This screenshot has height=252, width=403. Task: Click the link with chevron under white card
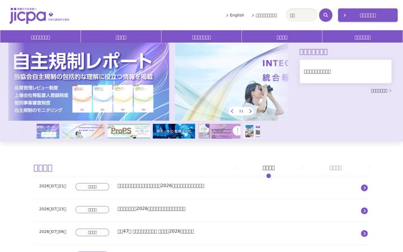click(x=381, y=91)
